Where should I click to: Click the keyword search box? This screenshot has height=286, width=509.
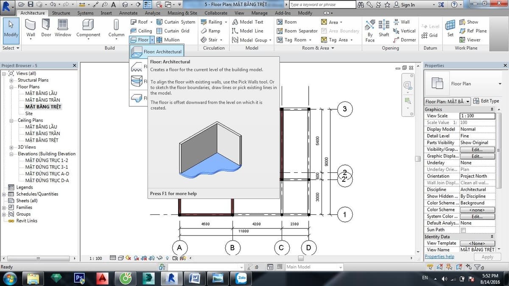tap(322, 5)
